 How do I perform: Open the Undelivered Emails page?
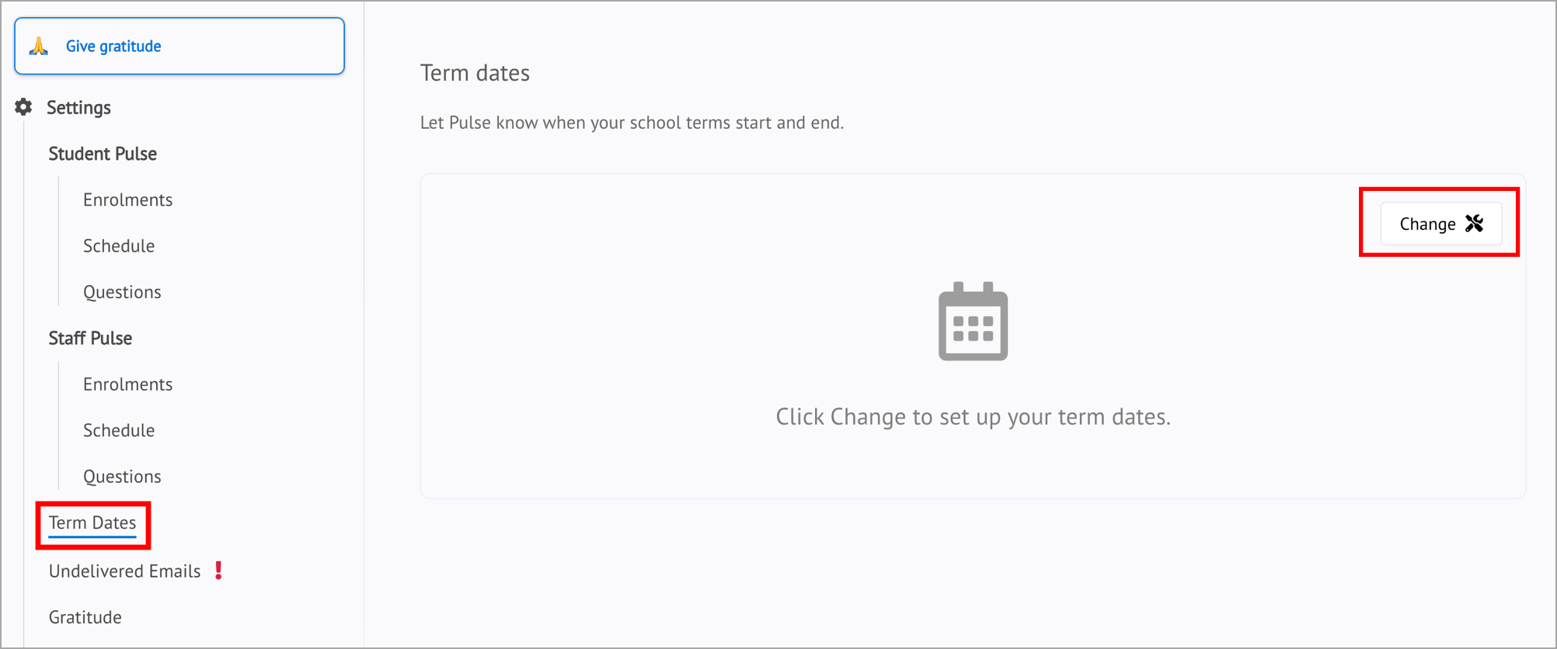pyautogui.click(x=124, y=571)
